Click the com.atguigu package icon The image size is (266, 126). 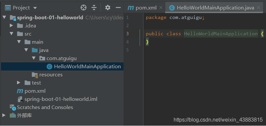pyautogui.click(x=42, y=58)
